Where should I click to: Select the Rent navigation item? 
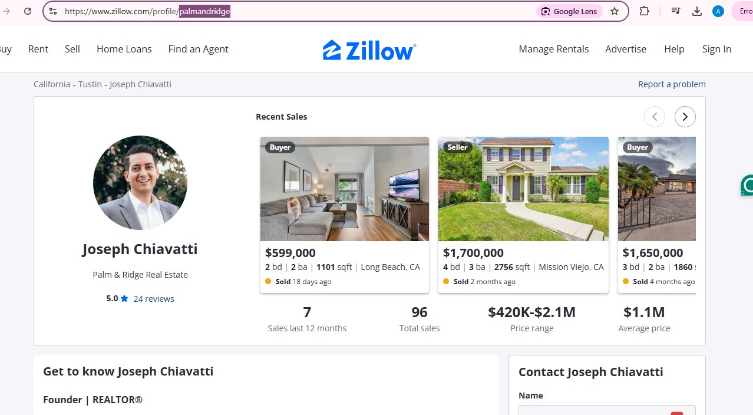[38, 49]
